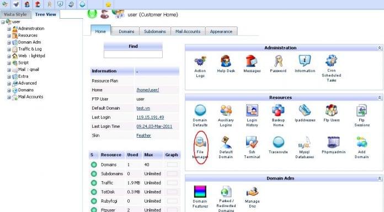Image resolution: width=384 pixels, height=212 pixels.
Task: Switch to Vista Style view tab
Action: click(x=15, y=14)
